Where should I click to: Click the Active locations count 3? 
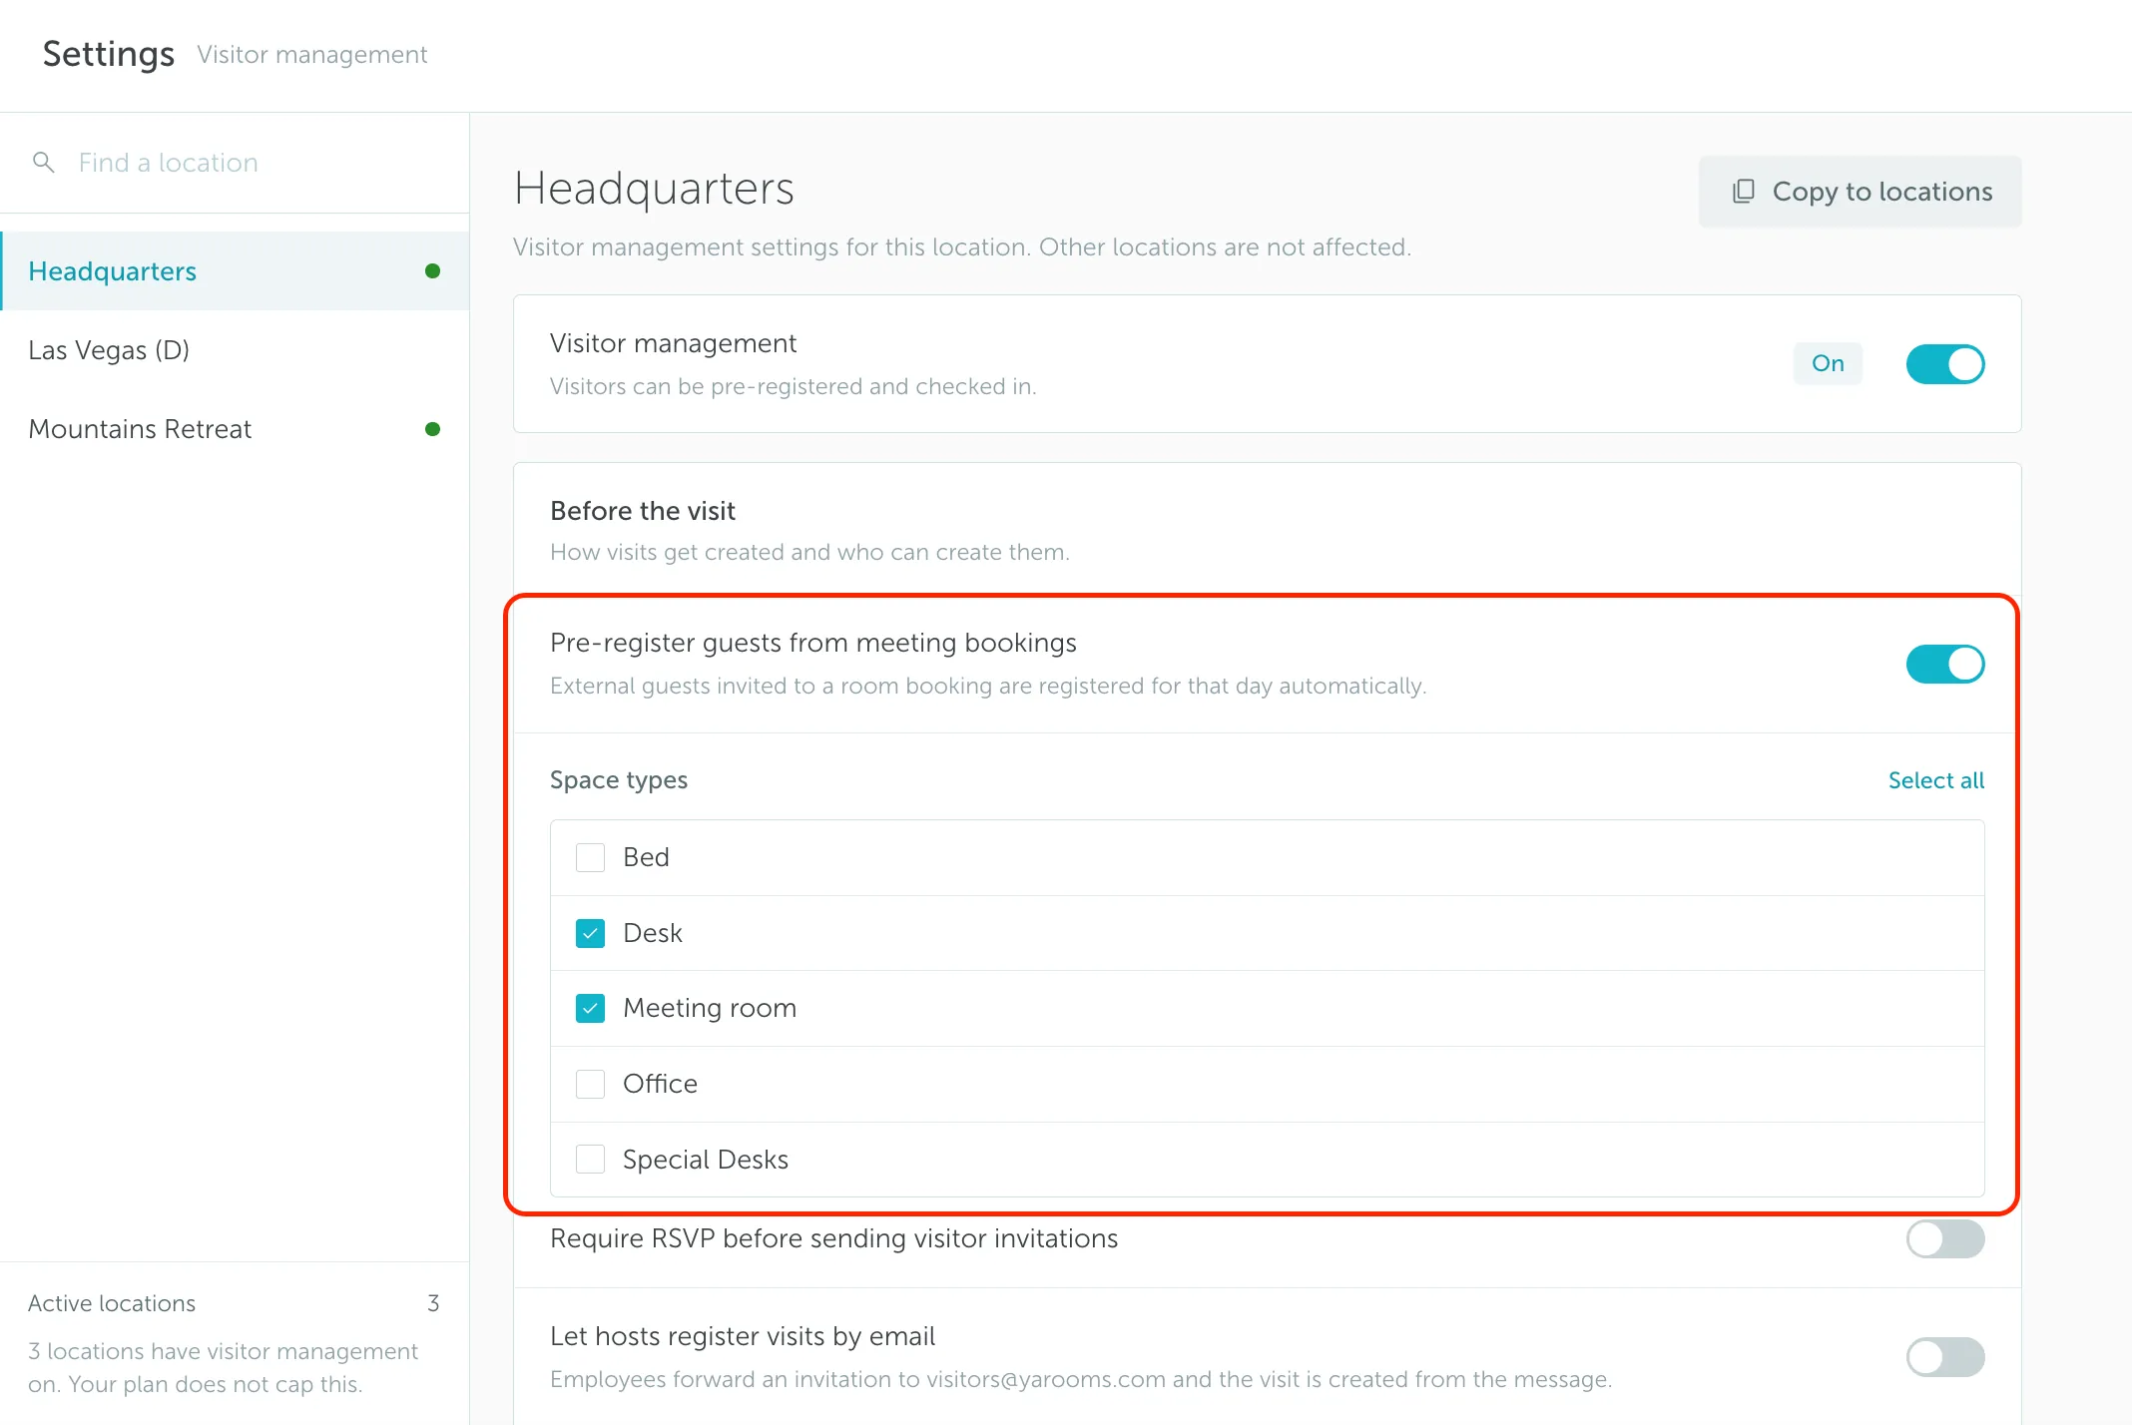[433, 1303]
